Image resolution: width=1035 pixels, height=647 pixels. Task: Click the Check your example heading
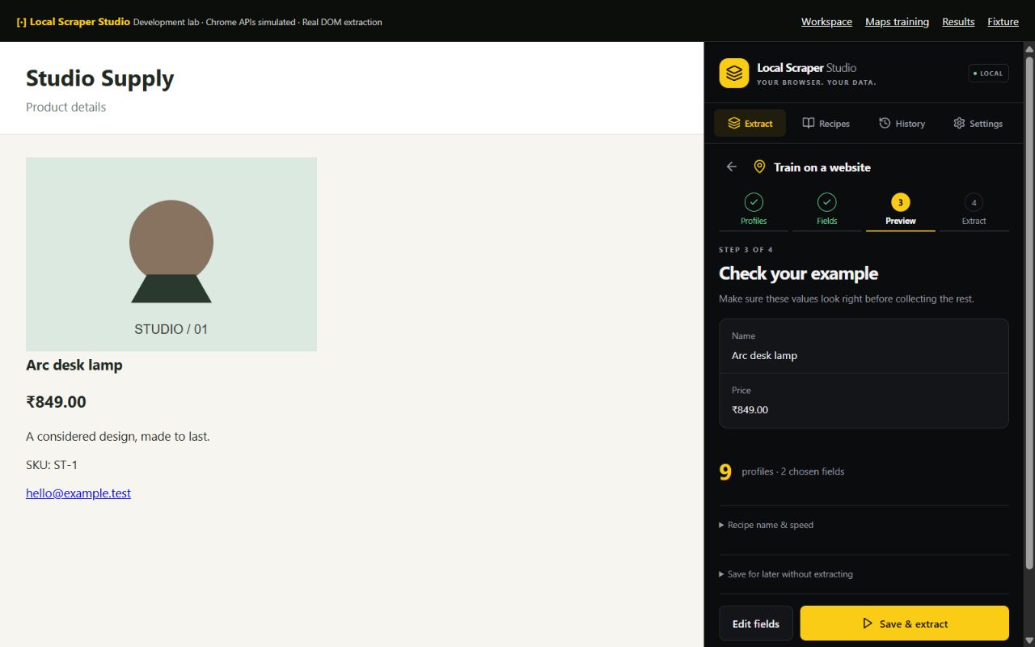coord(798,273)
